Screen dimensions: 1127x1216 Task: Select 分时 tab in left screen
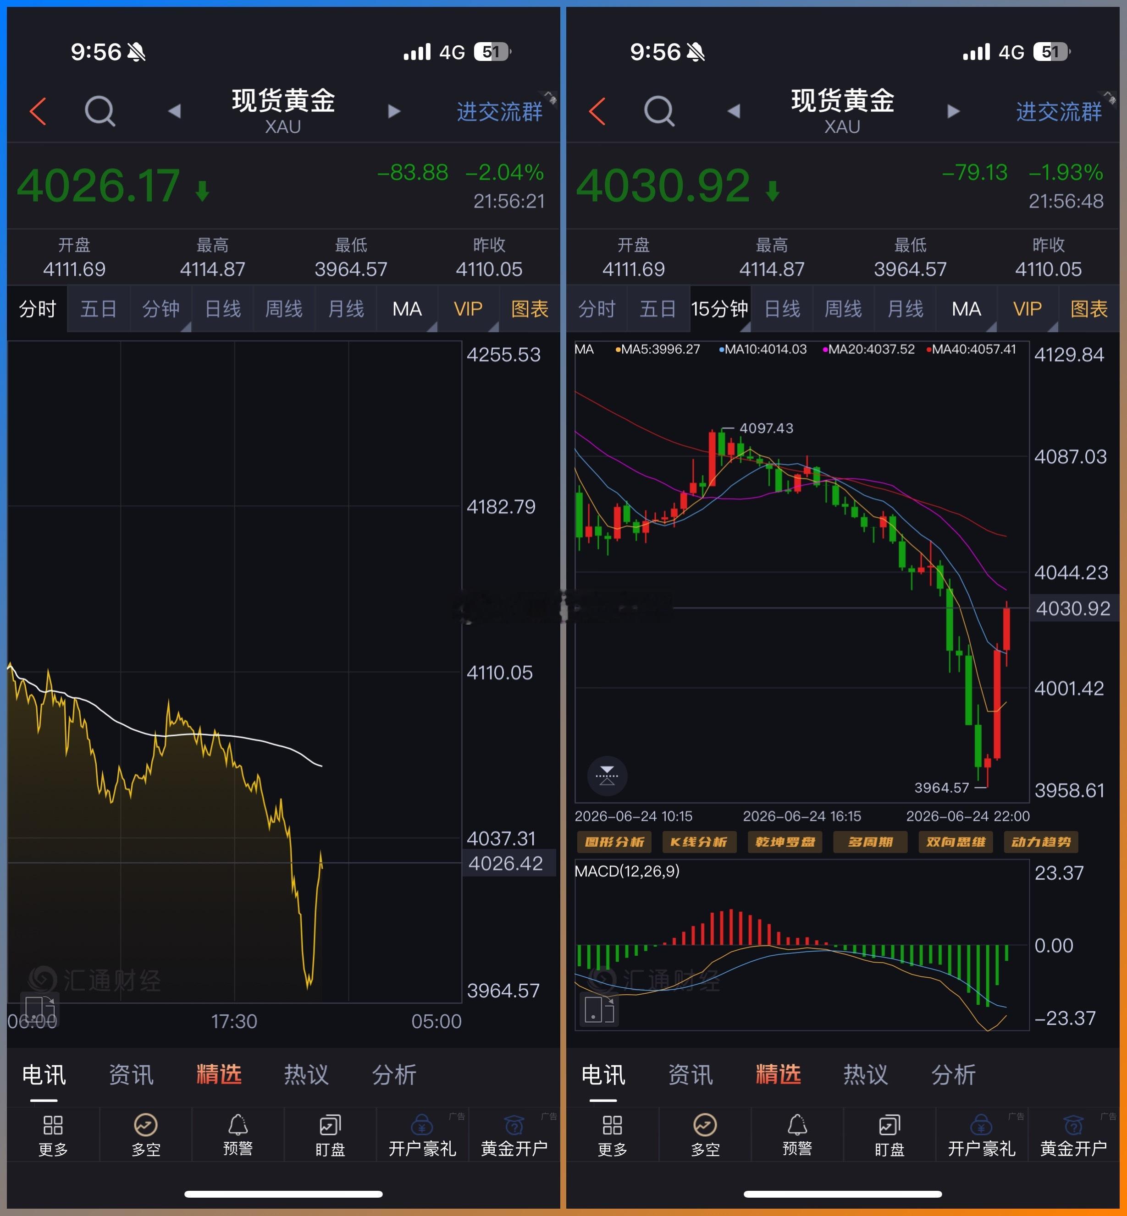pyautogui.click(x=37, y=309)
